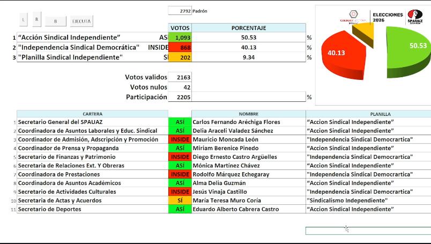Click the yellow pie chart slice
431x244 pixels.
pos(364,34)
